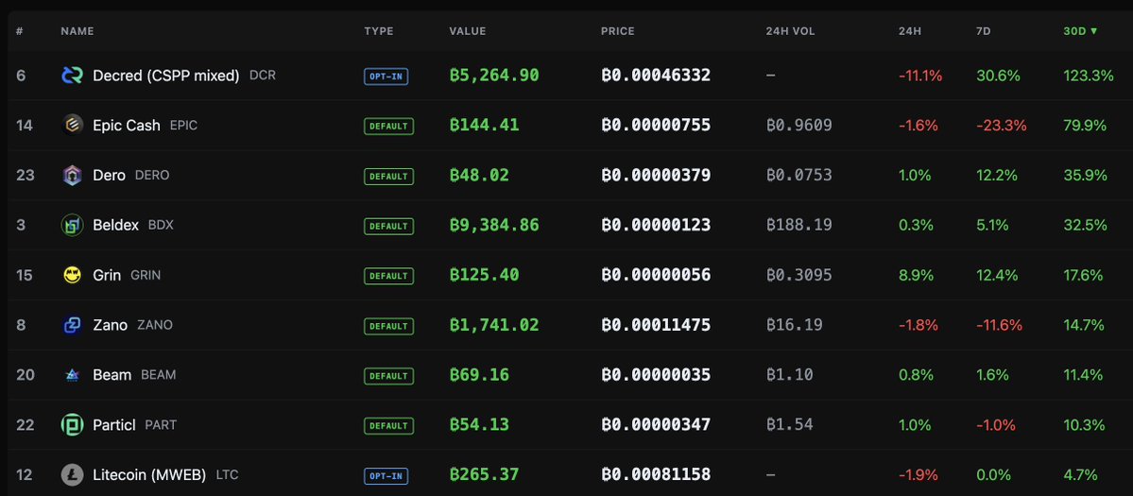1133x496 pixels.
Task: Open the Zano coin page
Action: (110, 325)
